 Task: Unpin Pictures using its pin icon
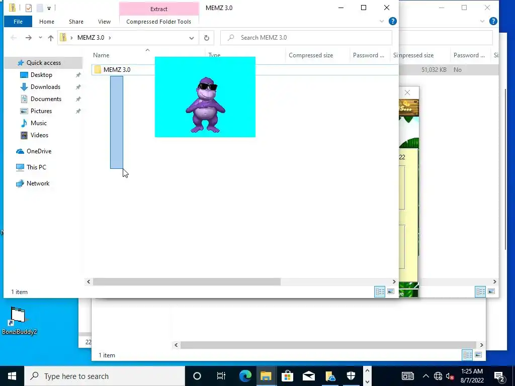tap(78, 111)
